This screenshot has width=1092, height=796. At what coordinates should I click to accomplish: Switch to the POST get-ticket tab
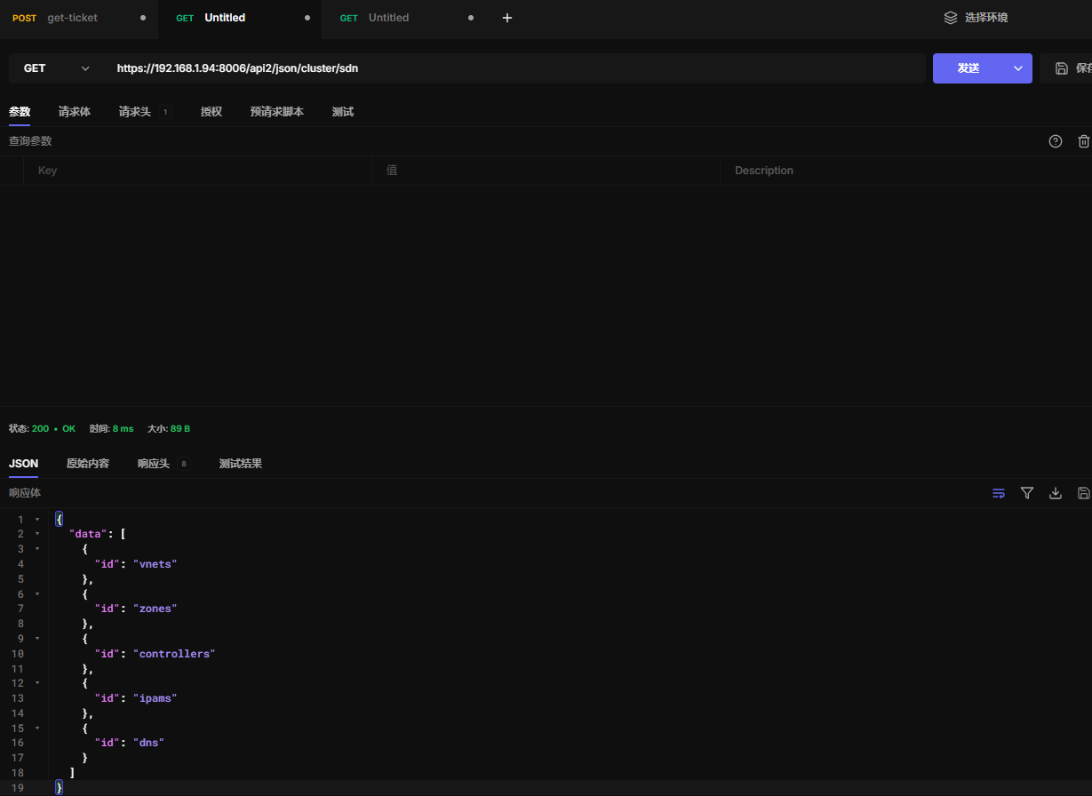(x=71, y=18)
